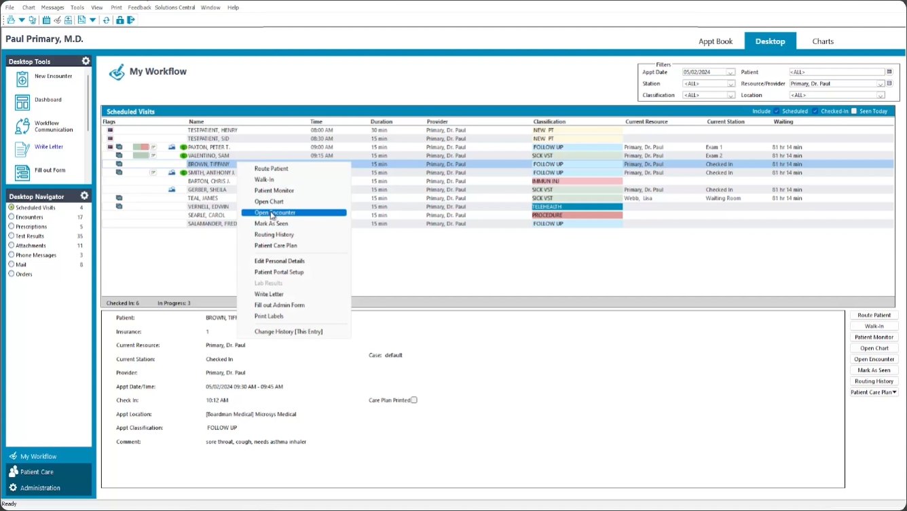Click the Write Letter link in Desktop Tools
Viewport: 907px width, 511px height.
49,147
